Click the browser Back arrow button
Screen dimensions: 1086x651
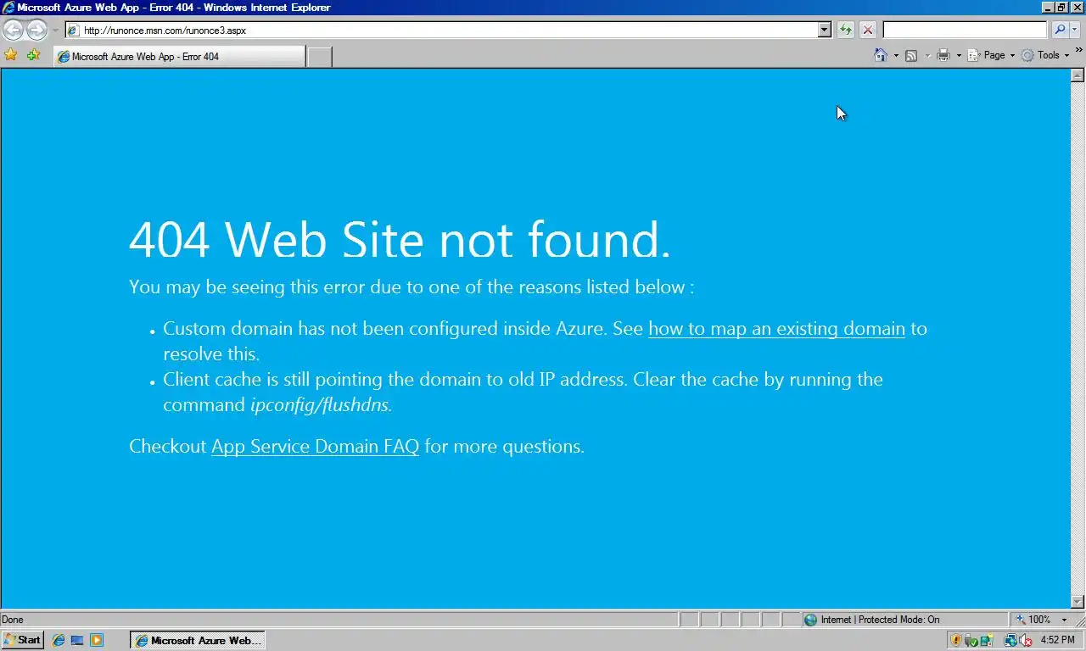pyautogui.click(x=13, y=31)
